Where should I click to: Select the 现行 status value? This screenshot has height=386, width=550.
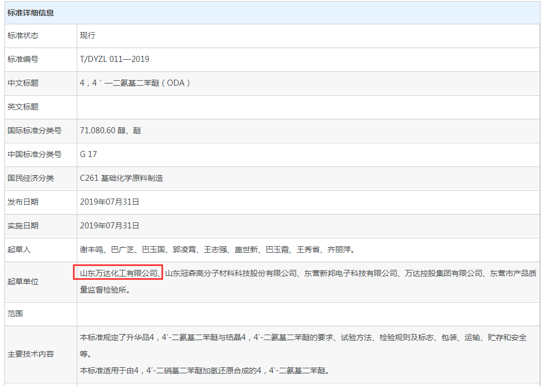coord(87,35)
